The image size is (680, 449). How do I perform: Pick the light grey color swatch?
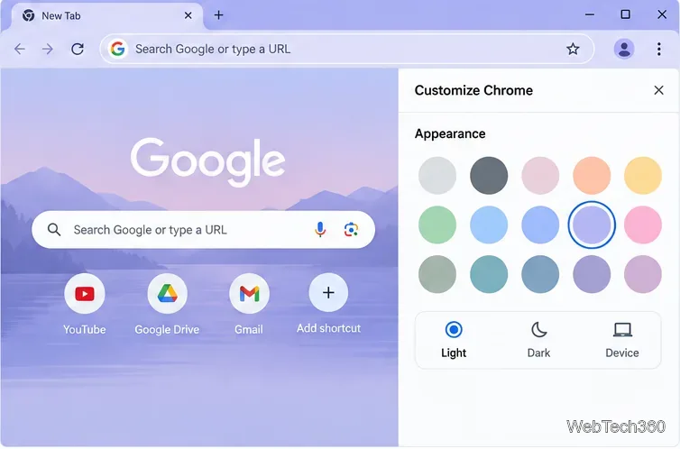[x=437, y=176]
